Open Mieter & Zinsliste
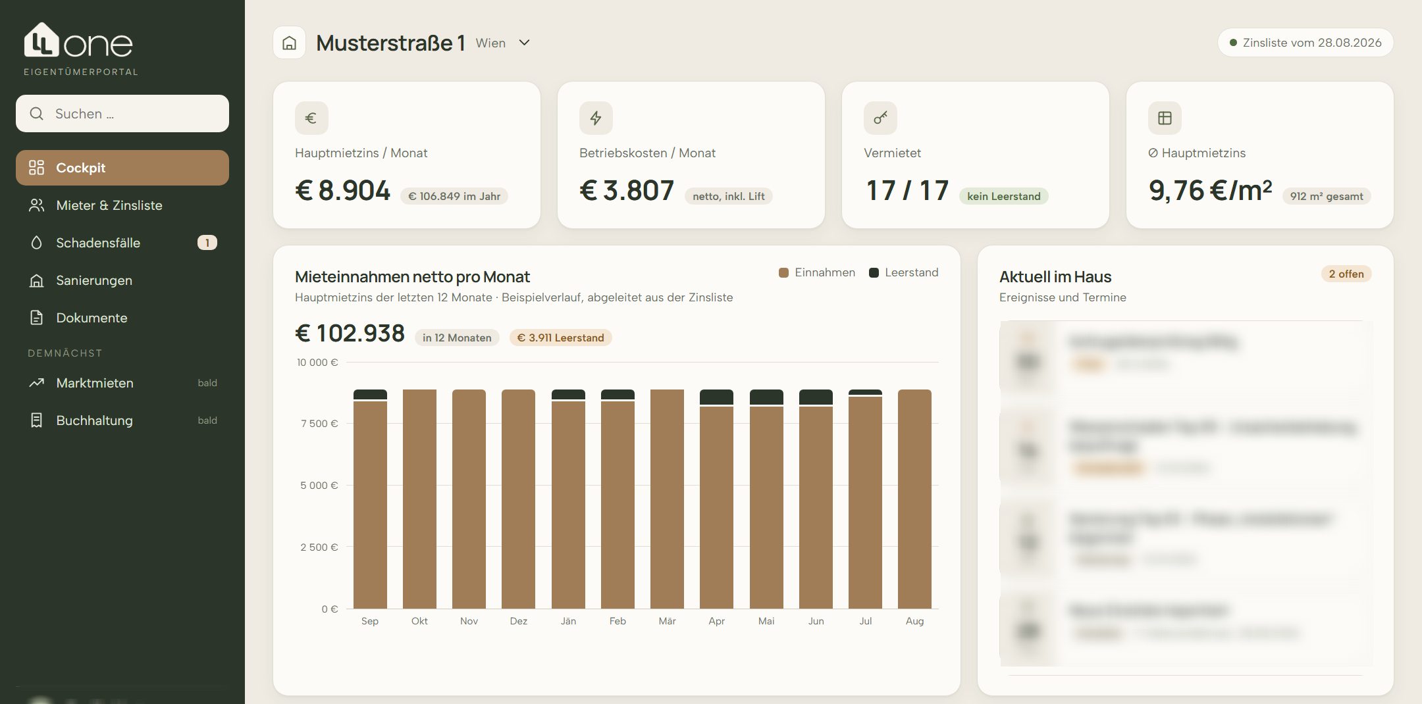 point(122,205)
